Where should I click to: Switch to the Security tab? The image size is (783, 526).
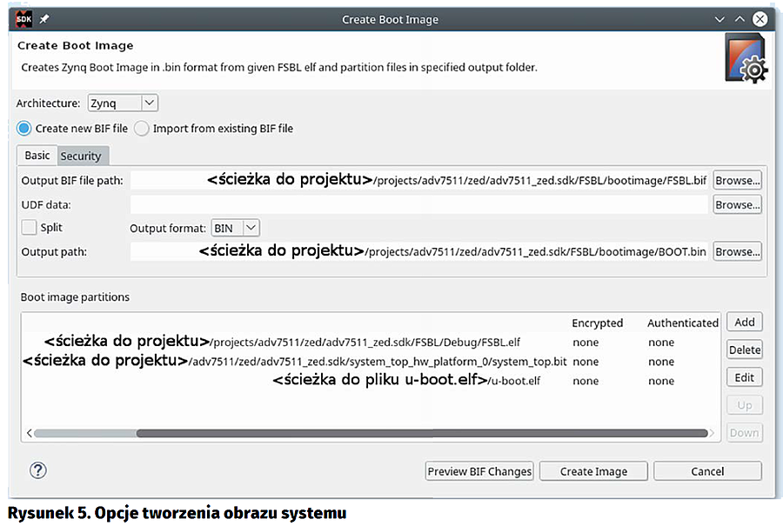click(x=80, y=156)
